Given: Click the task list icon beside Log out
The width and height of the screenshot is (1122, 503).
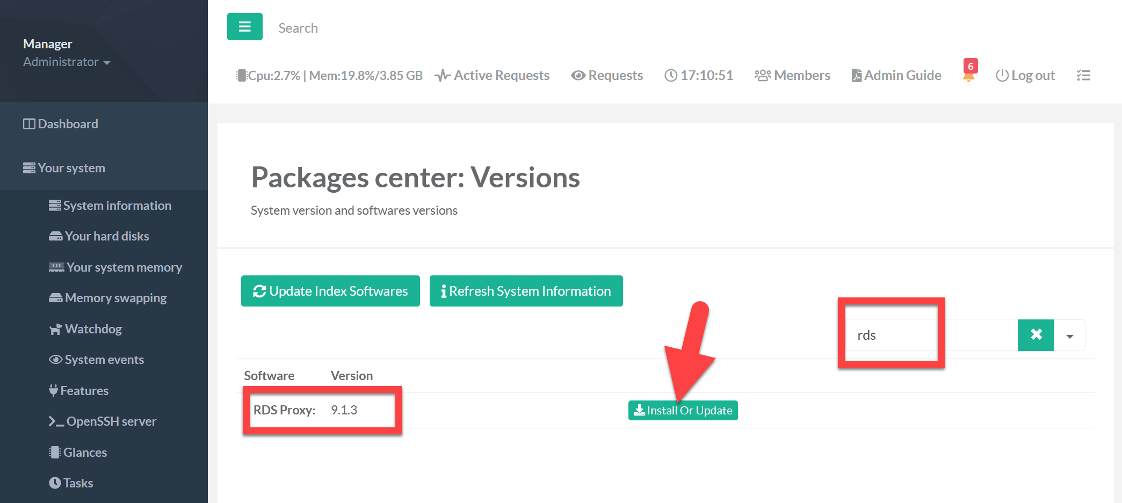Looking at the screenshot, I should 1083,76.
